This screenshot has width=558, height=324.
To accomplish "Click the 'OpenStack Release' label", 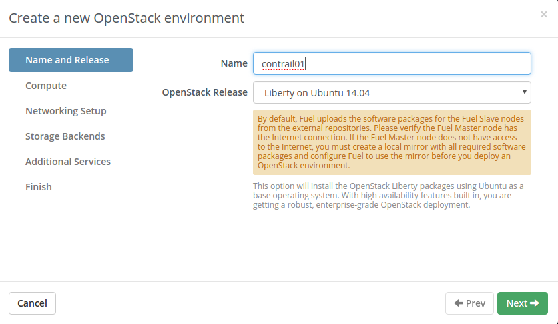I will [x=205, y=92].
